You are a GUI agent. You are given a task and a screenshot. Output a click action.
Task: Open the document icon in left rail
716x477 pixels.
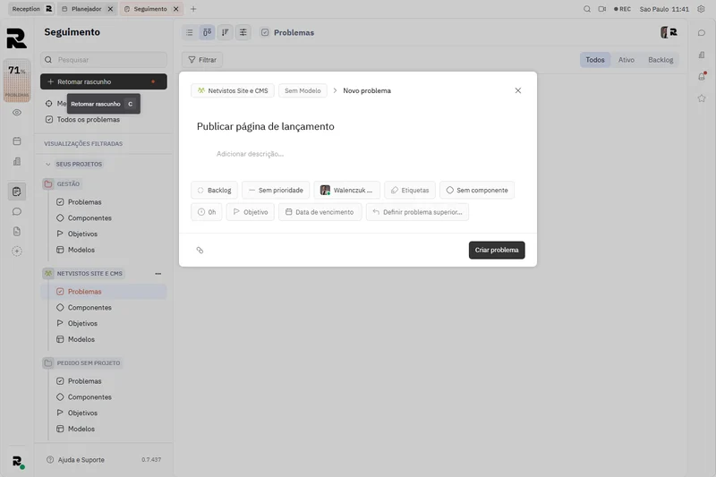(x=17, y=232)
